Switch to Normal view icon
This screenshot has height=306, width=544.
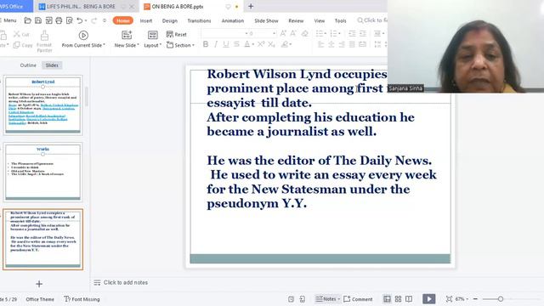[x=387, y=298]
